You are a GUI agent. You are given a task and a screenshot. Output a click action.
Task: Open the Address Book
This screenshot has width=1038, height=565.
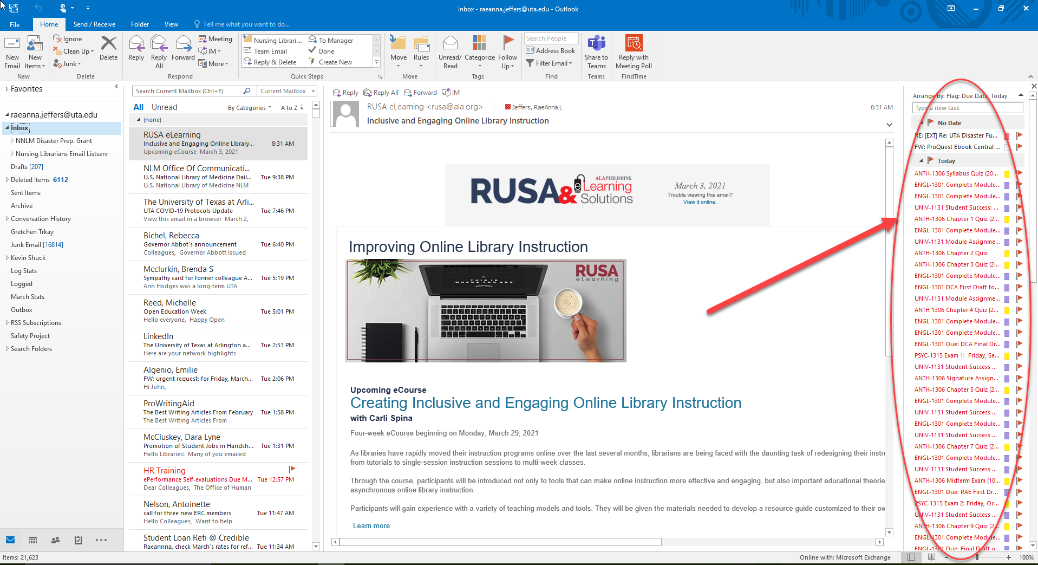(550, 51)
